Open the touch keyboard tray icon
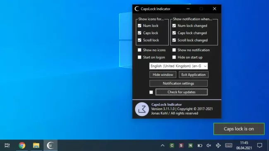 [x=228, y=146]
